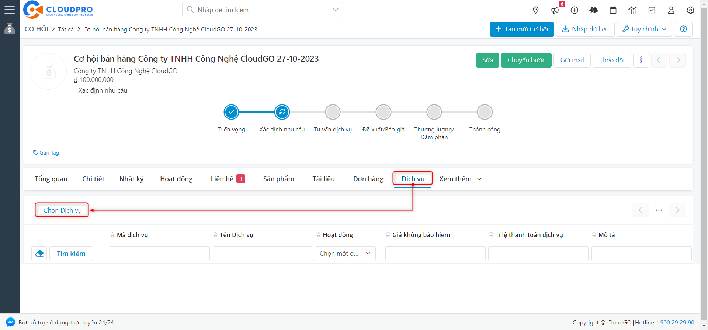Click the help question mark button
This screenshot has height=330, width=708.
(x=683, y=29)
